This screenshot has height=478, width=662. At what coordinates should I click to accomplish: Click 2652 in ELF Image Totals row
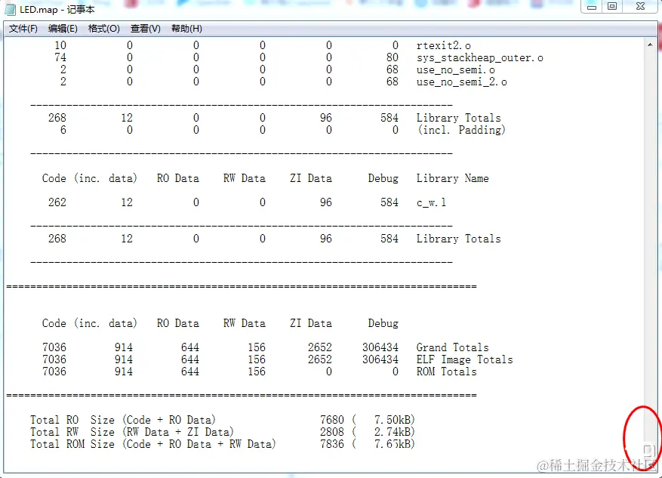(319, 359)
